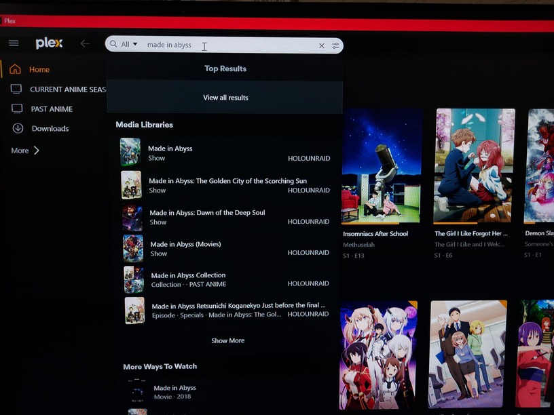
Task: Open the search filter settings icon
Action: coord(335,45)
